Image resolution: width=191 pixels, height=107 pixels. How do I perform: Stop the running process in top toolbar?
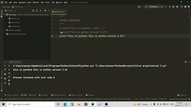pos(177,7)
